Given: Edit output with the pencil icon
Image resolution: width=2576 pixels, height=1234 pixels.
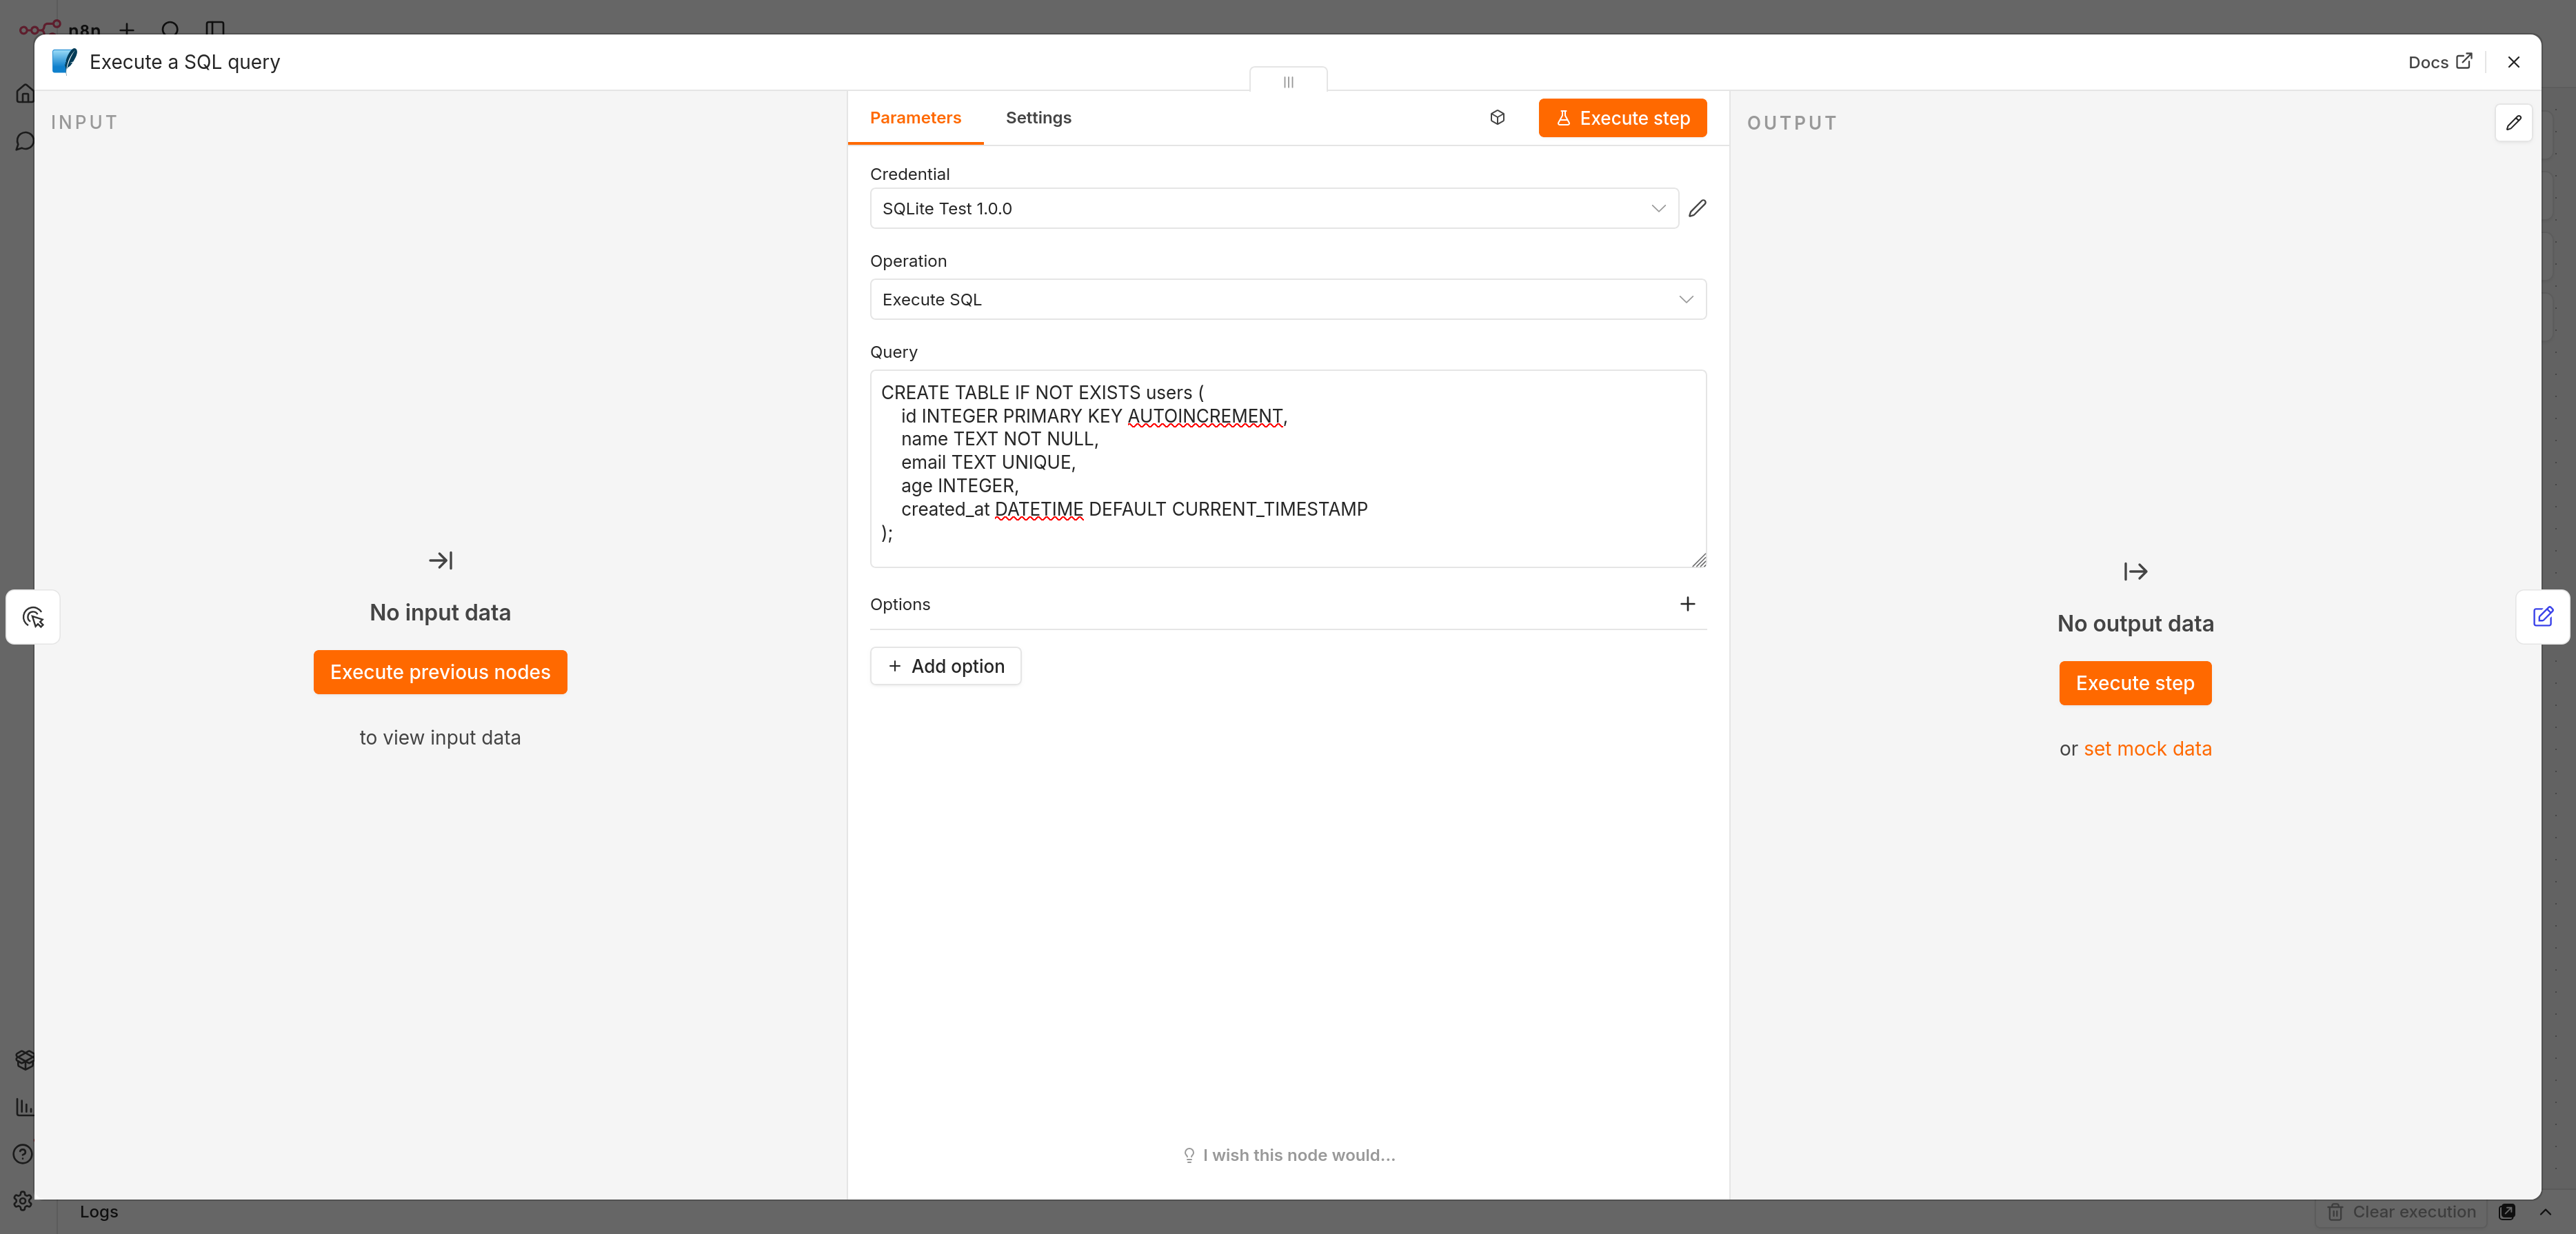Looking at the screenshot, I should click(2513, 123).
